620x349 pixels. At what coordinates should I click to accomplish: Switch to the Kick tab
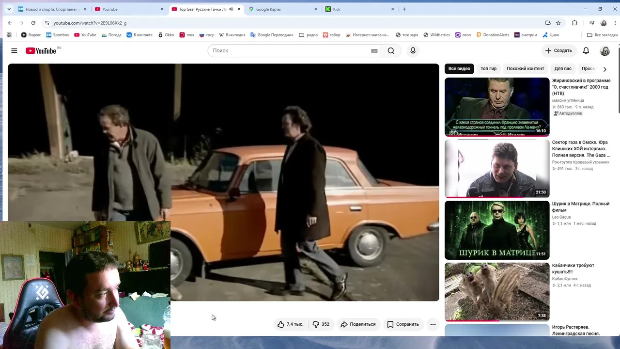coord(360,9)
